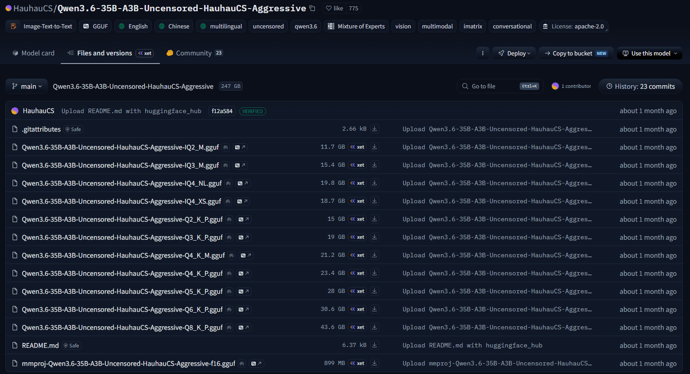
Task: Open GGUF viewer icon for Q8_K_P.gguf
Action: coord(244,328)
